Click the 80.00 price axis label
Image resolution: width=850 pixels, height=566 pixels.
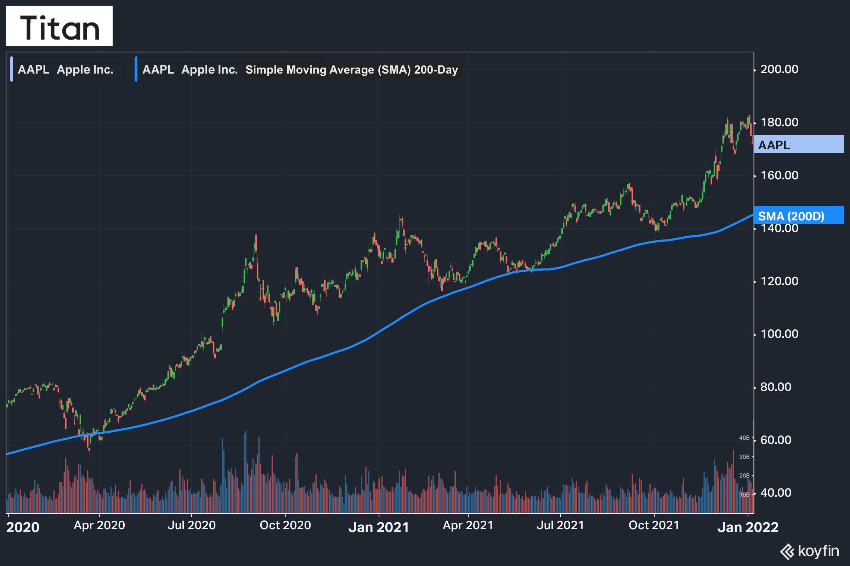coord(776,387)
